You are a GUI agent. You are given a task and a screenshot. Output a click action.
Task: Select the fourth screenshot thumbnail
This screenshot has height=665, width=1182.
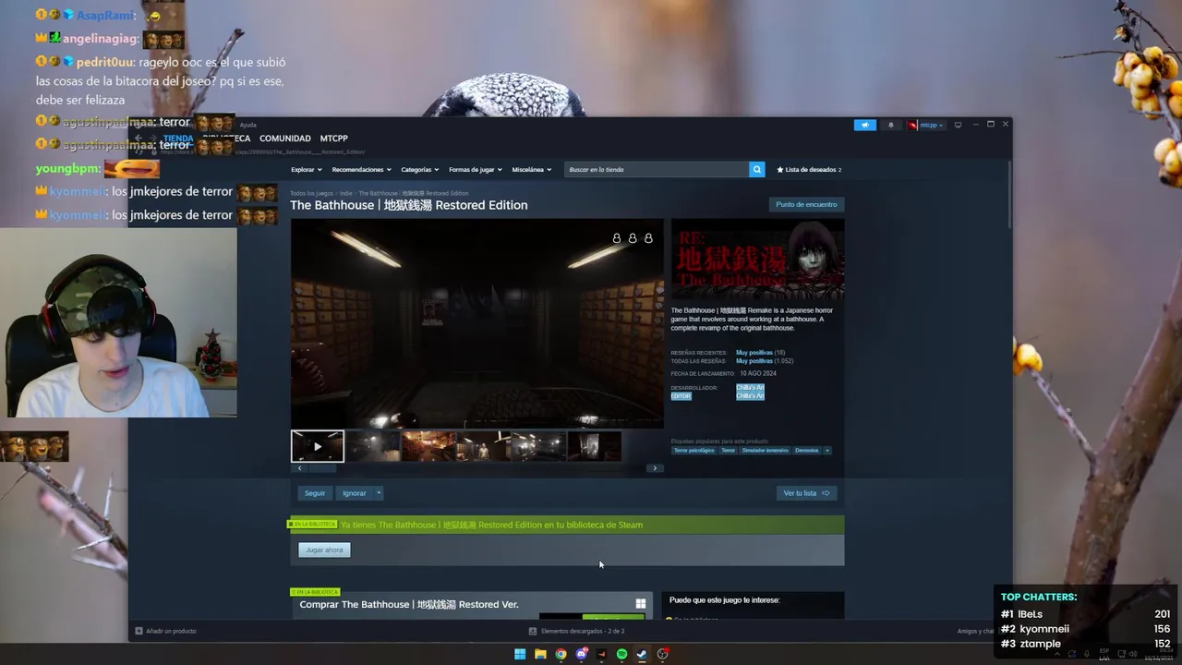(484, 446)
